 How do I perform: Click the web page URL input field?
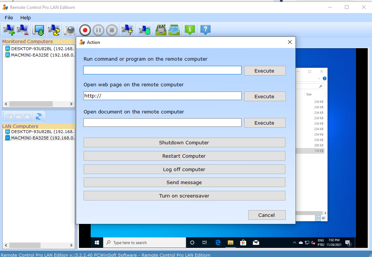pyautogui.click(x=162, y=96)
